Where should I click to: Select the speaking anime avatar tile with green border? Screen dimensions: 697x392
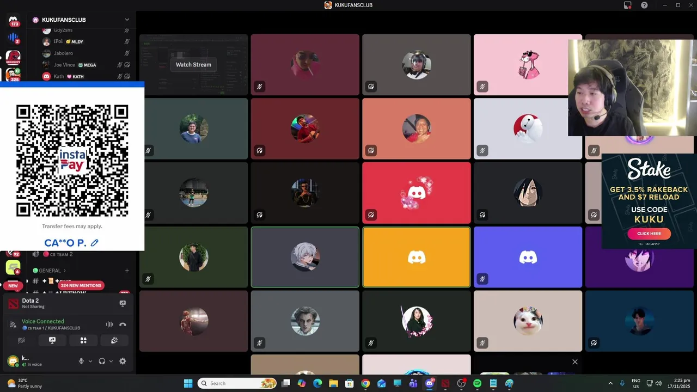[305, 257]
